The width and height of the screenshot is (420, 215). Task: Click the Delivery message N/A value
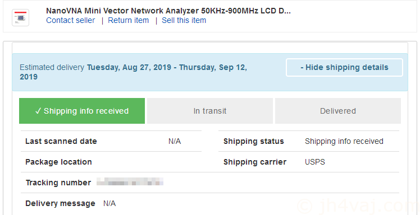pos(109,203)
